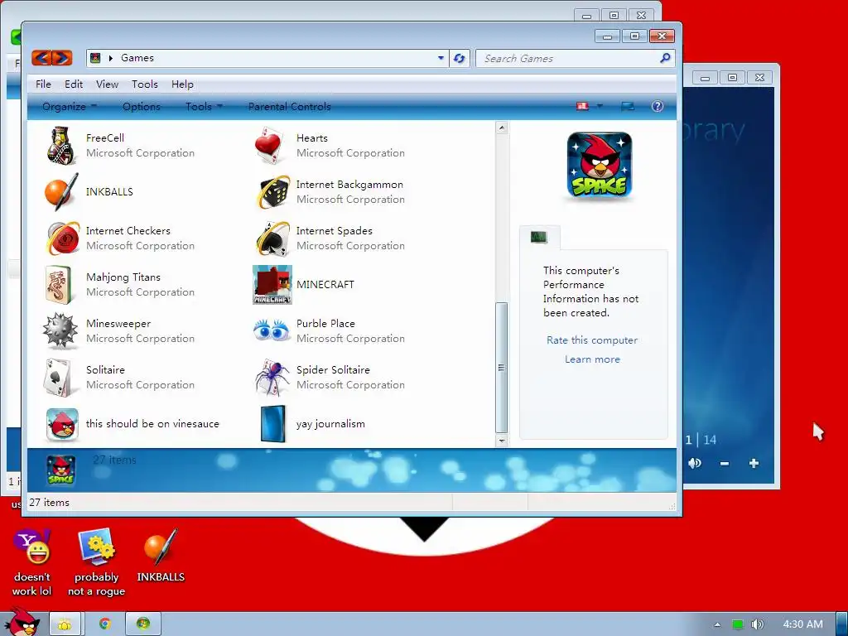This screenshot has height=636, width=848.
Task: Click the Angry Birds Space preview image
Action: pyautogui.click(x=600, y=165)
